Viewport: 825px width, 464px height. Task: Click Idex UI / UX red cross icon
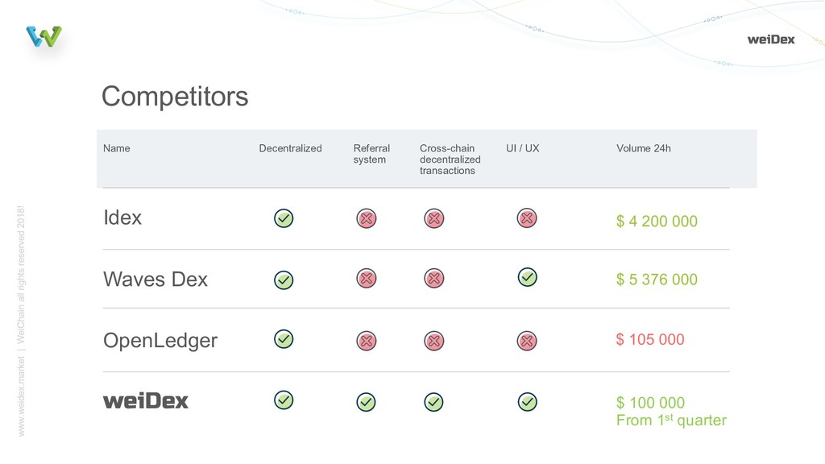527,217
